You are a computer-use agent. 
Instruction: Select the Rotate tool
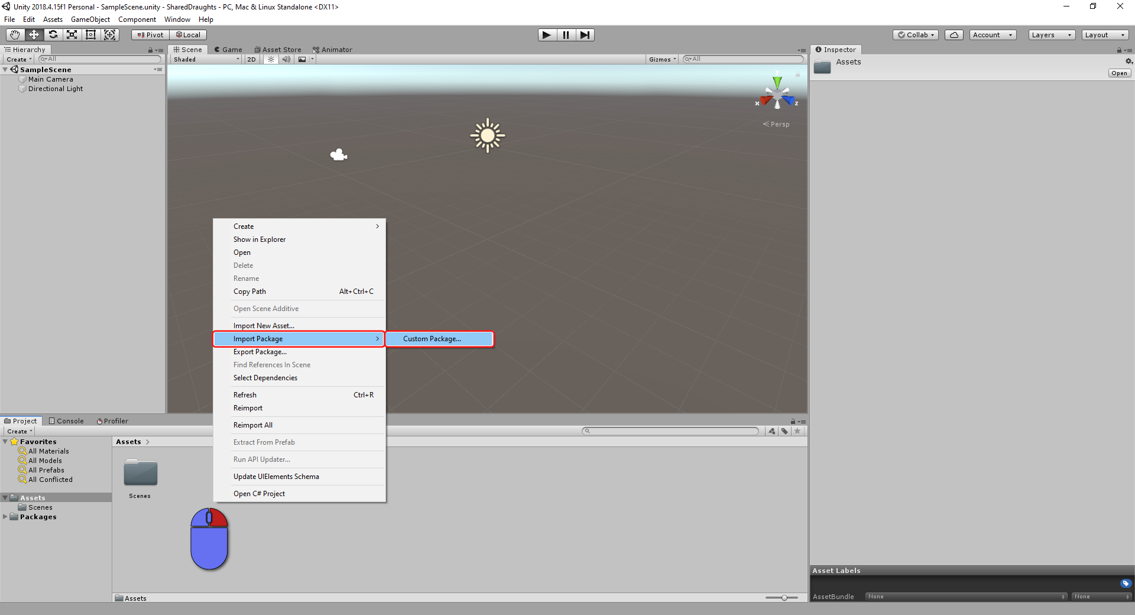click(x=53, y=35)
